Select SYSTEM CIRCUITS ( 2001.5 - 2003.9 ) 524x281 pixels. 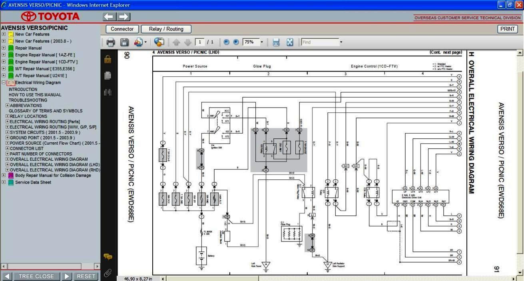coord(45,132)
